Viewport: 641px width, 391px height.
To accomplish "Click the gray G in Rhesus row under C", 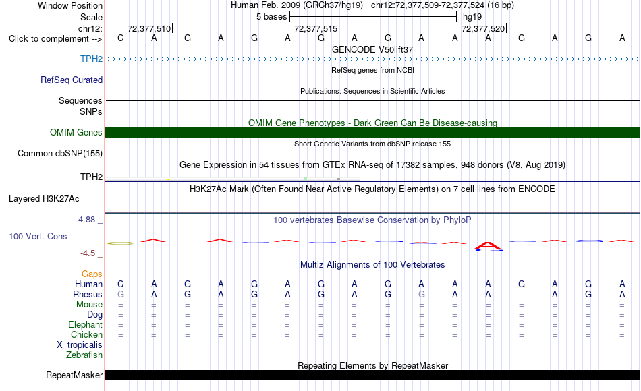I will [x=120, y=294].
